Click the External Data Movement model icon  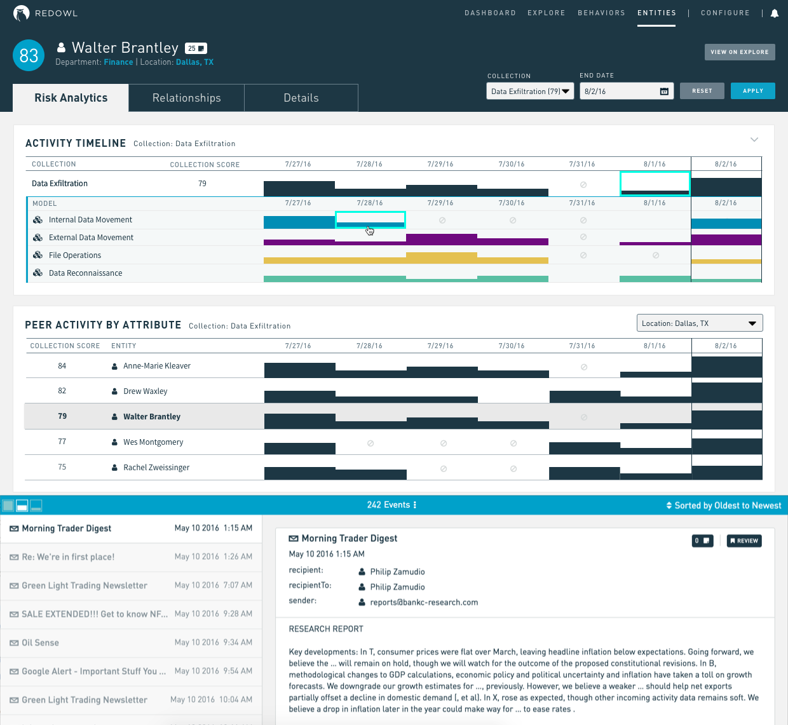(37, 238)
